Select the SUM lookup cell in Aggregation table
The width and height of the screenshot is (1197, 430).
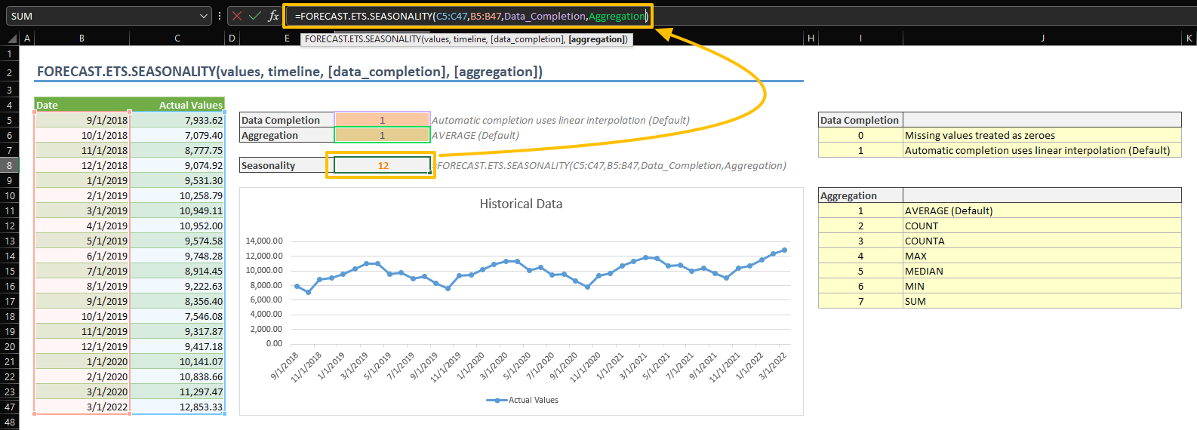(1042, 301)
